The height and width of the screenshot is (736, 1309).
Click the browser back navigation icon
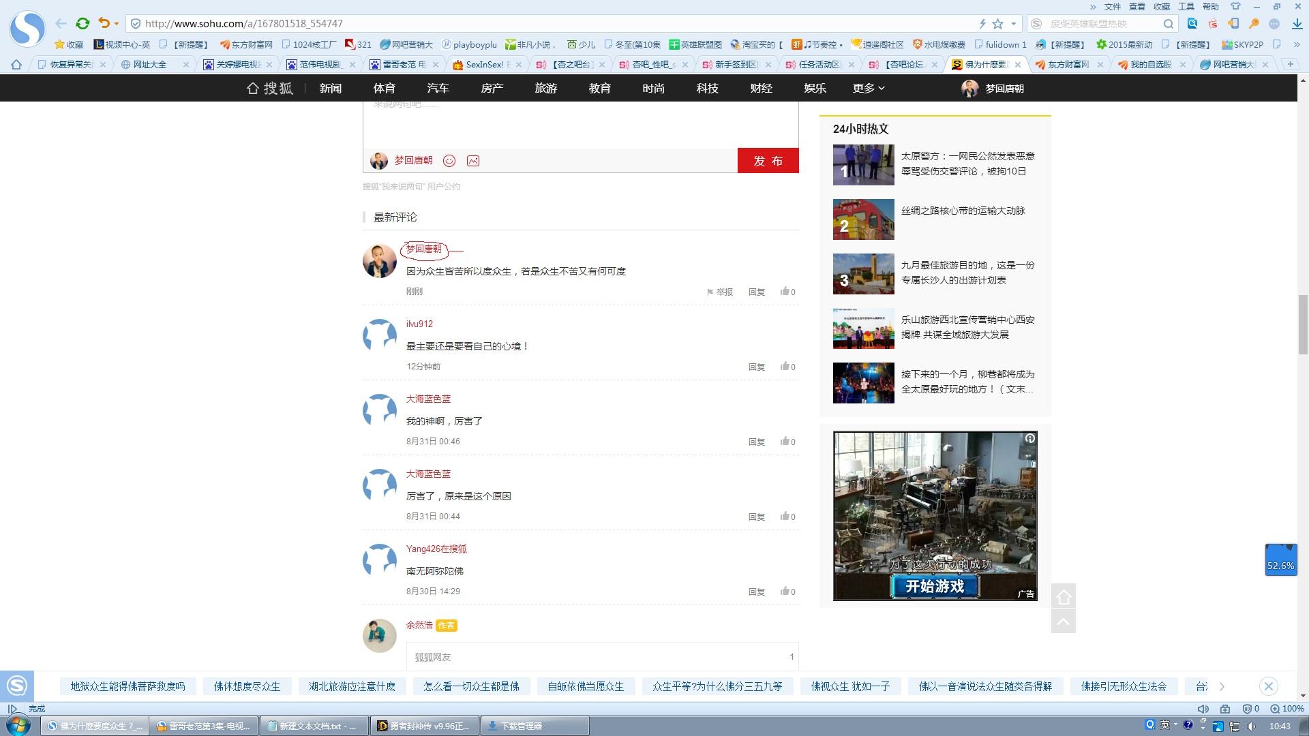point(60,22)
